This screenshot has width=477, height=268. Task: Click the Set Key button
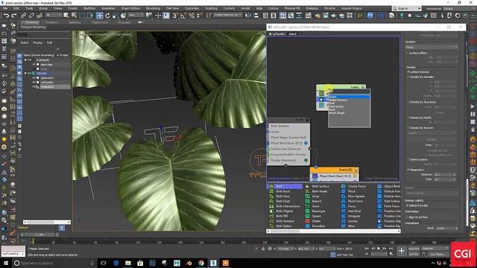pos(414,255)
